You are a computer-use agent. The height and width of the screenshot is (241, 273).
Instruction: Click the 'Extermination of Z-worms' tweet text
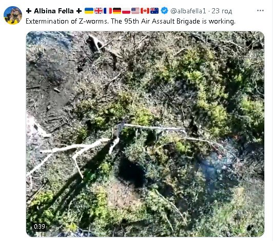[67, 22]
